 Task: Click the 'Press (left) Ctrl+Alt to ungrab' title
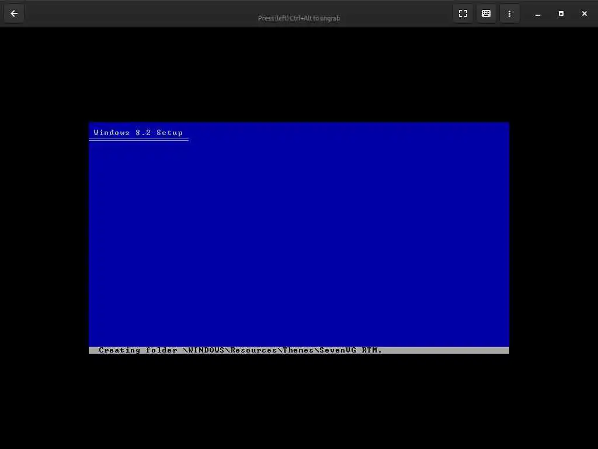pos(299,18)
